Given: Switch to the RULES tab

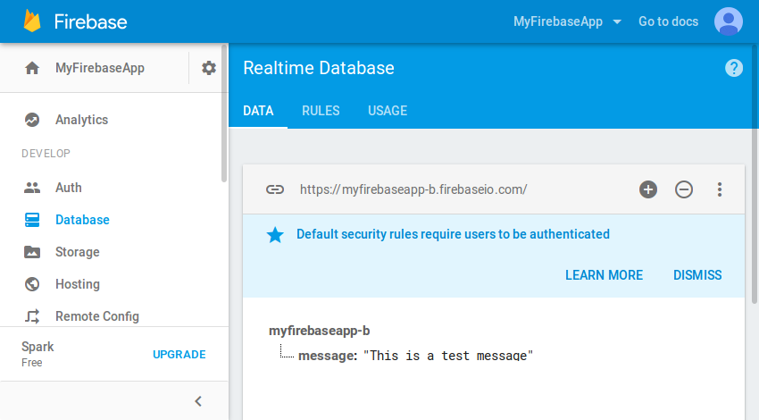Looking at the screenshot, I should pyautogui.click(x=321, y=111).
